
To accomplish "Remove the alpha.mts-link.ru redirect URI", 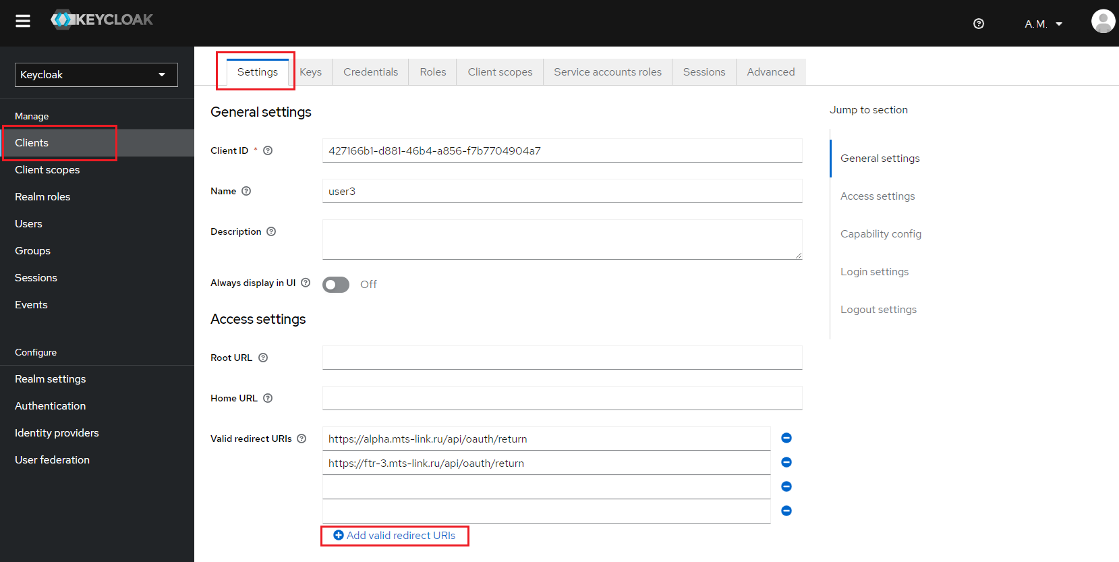I will (x=786, y=438).
